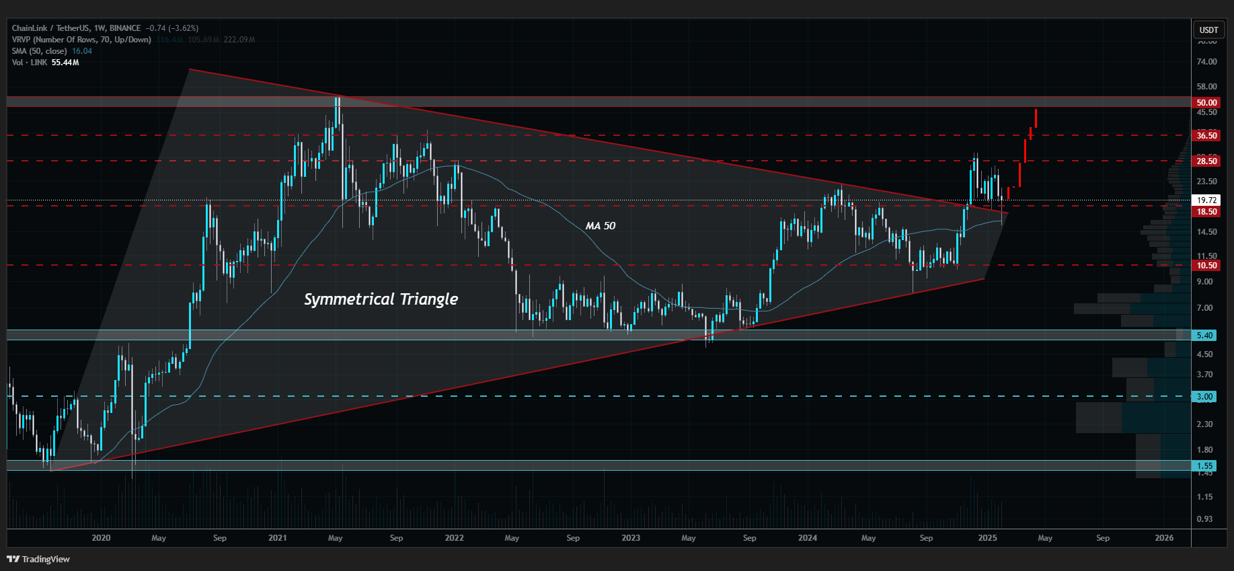Click the current price label 19.72
The image size is (1234, 571).
pyautogui.click(x=1206, y=200)
